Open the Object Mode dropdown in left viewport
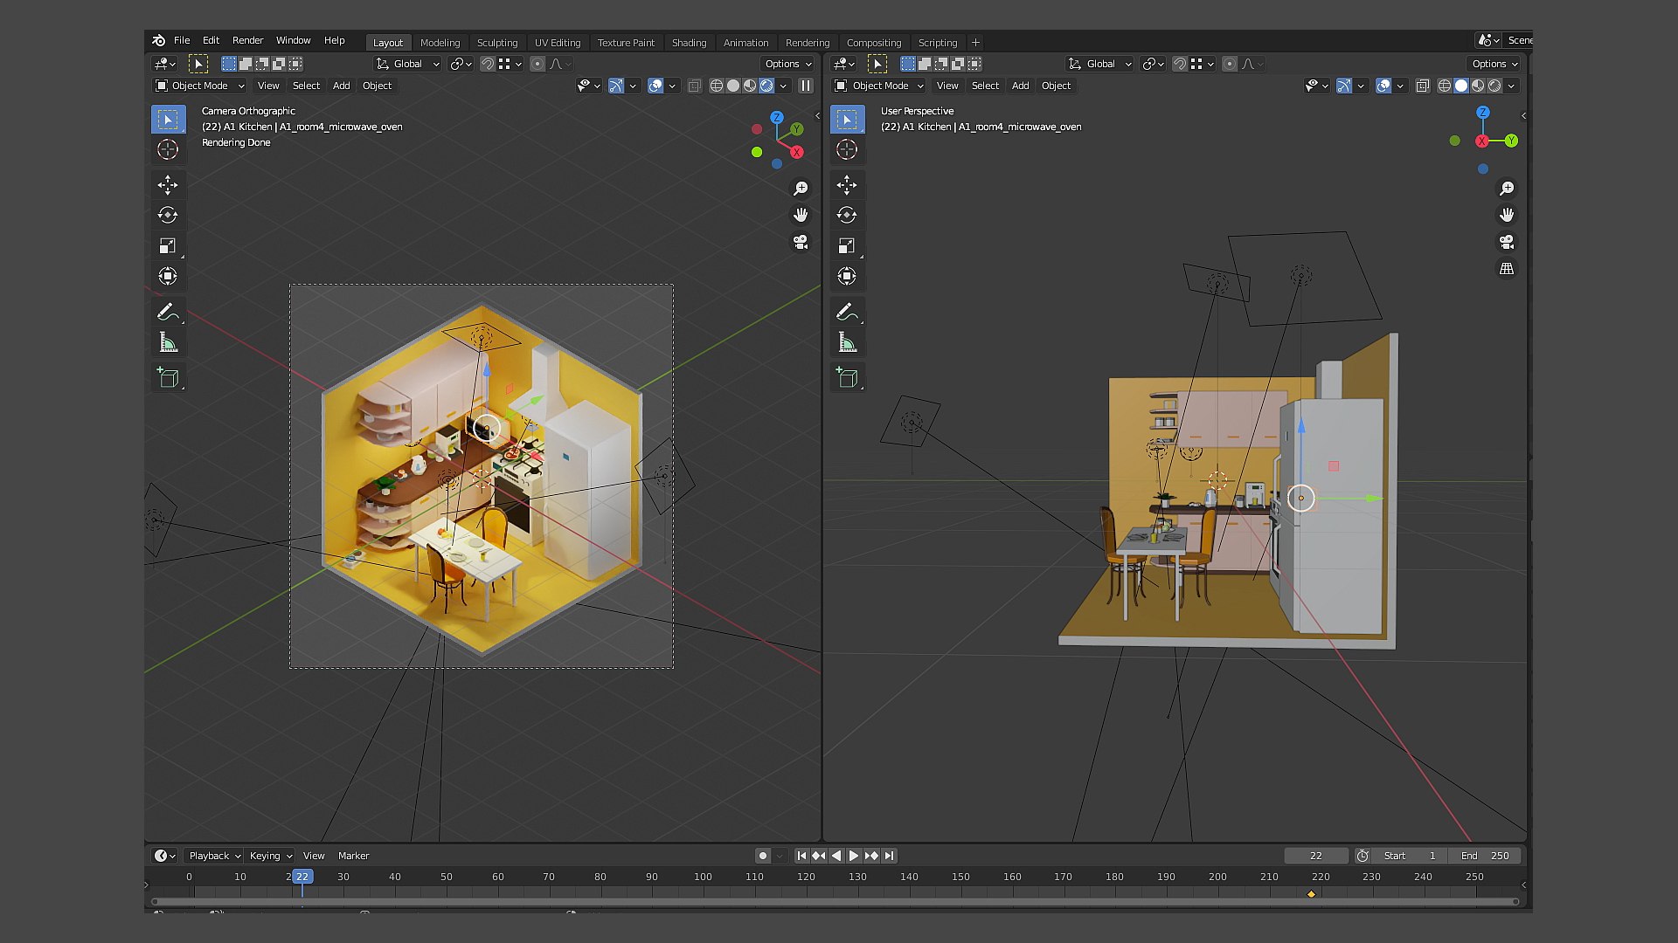Screen dimensions: 1678x943 click(199, 86)
